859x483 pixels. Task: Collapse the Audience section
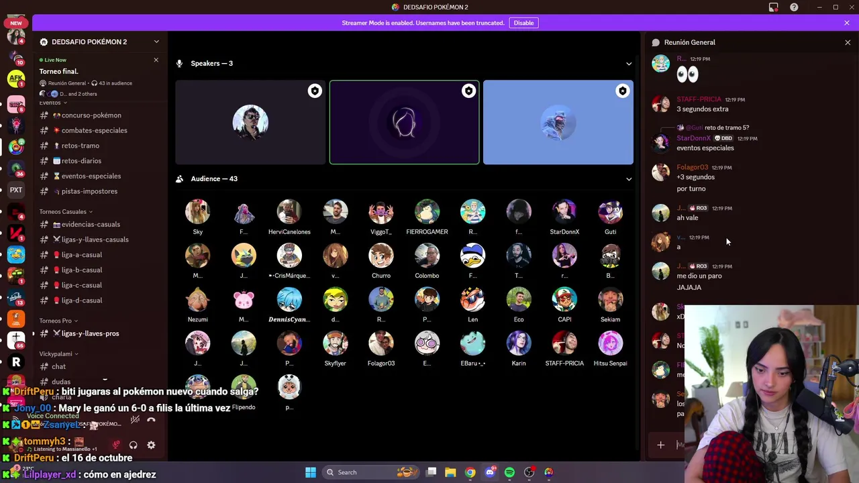[629, 179]
